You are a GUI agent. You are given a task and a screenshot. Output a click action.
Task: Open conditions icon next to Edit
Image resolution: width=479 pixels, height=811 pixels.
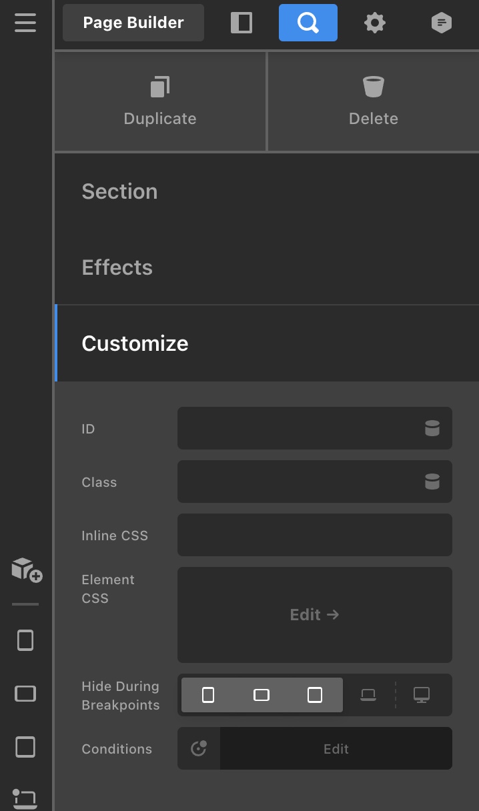click(x=199, y=748)
